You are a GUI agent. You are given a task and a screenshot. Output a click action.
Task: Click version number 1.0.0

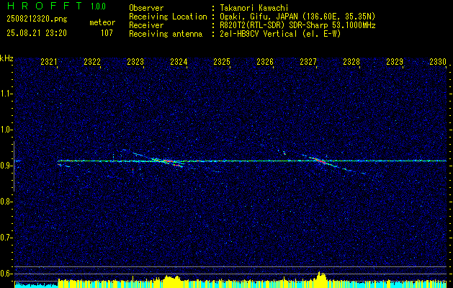pyautogui.click(x=98, y=6)
